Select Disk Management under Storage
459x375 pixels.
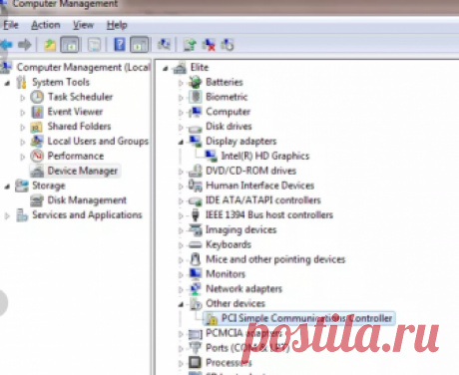87,199
